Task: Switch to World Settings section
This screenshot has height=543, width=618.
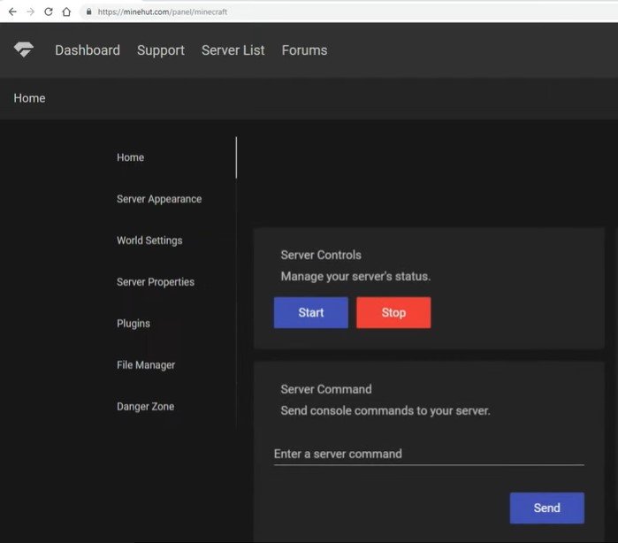Action: click(149, 241)
